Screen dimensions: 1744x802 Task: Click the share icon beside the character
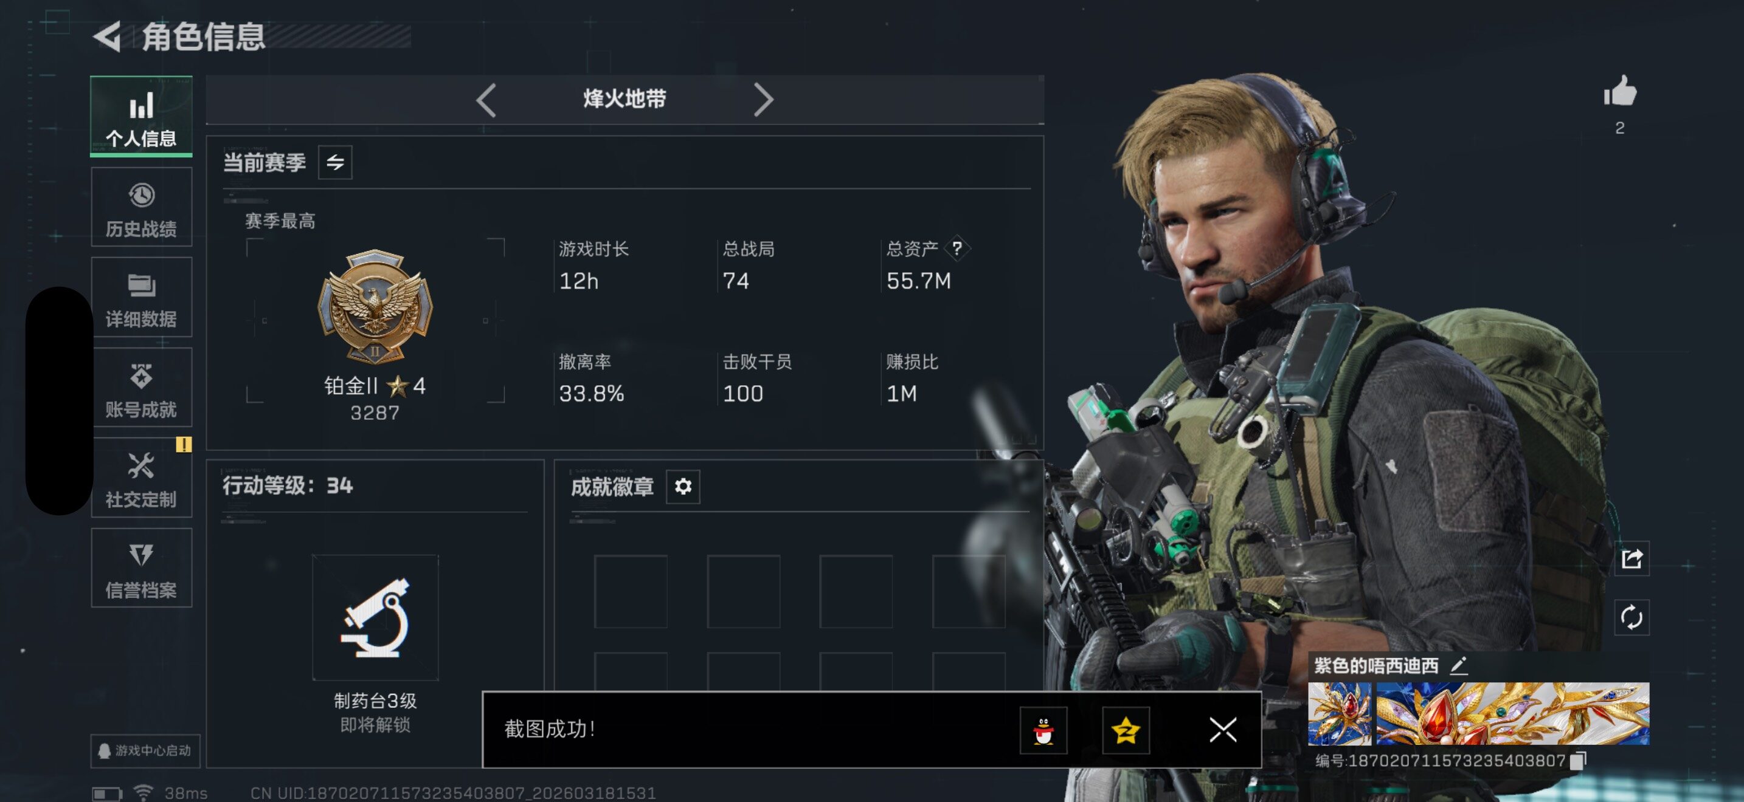click(x=1632, y=558)
